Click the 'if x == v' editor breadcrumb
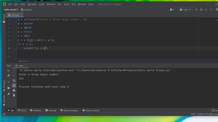The image size is (218, 122). tap(23, 61)
